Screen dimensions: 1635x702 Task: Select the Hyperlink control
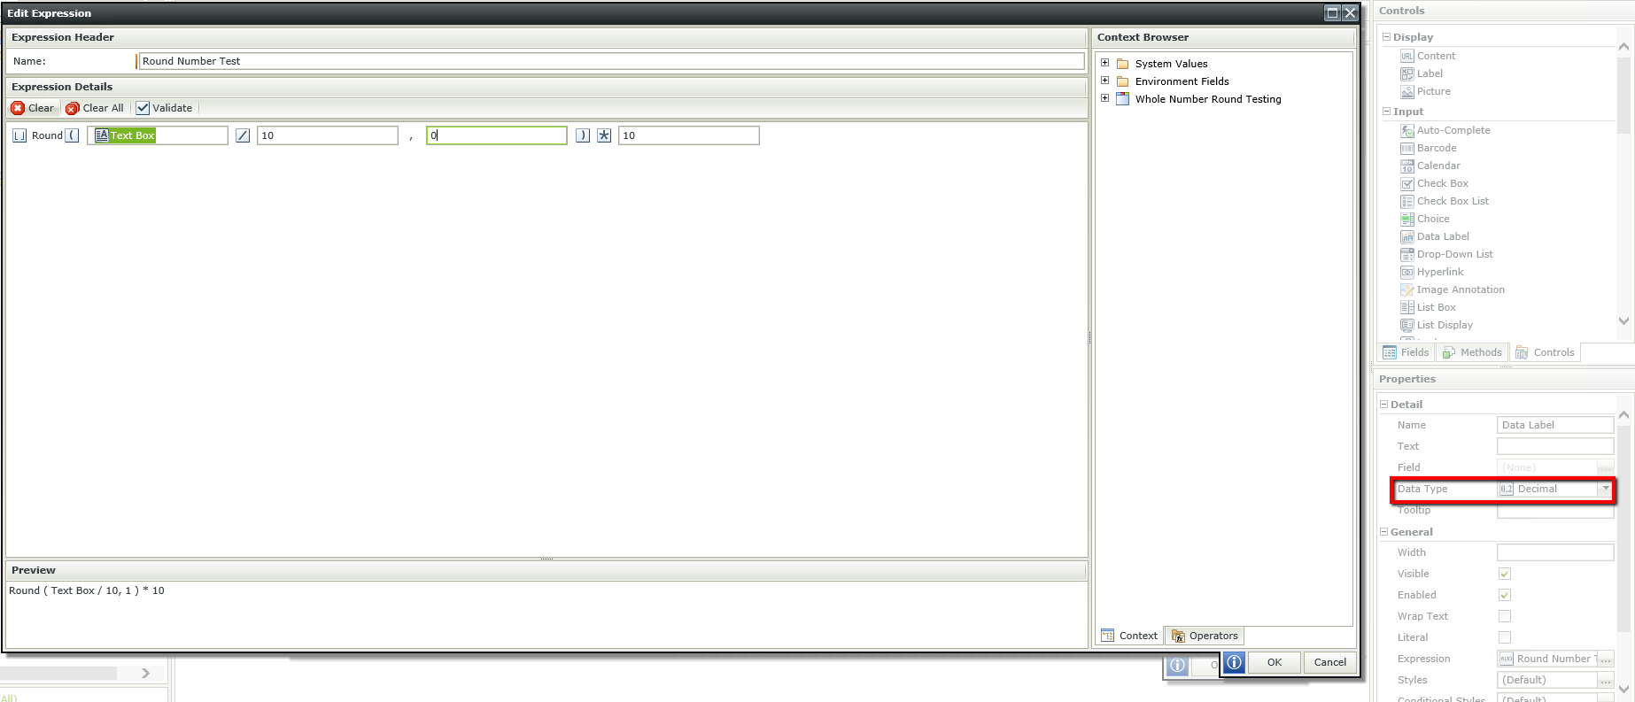[x=1432, y=272]
